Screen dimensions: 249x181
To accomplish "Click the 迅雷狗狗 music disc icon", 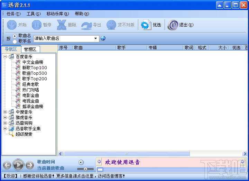I will tap(11, 123).
